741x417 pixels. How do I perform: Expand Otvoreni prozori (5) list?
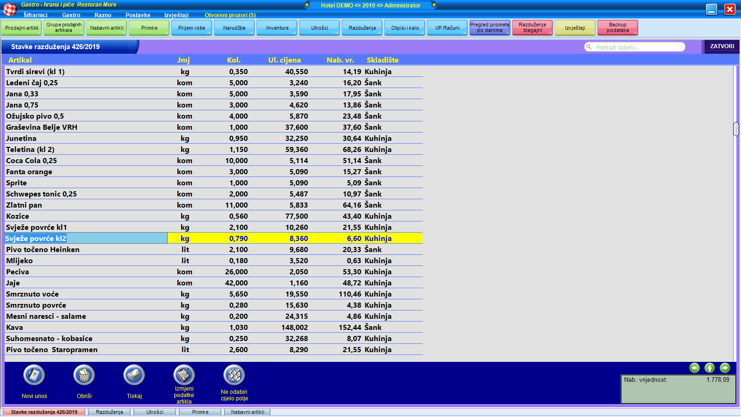coord(230,15)
